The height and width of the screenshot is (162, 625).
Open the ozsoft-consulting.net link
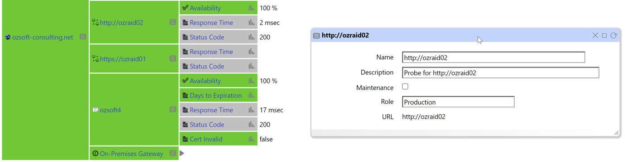tap(42, 37)
